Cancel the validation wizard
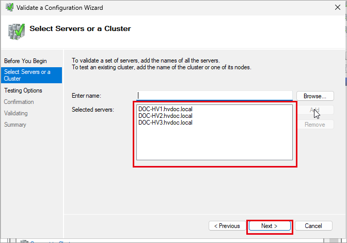The image size is (347, 243). coord(313,226)
